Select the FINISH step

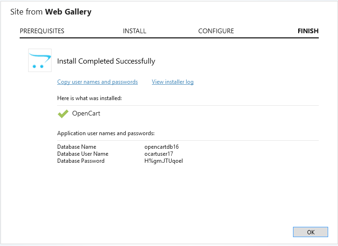[x=308, y=31]
